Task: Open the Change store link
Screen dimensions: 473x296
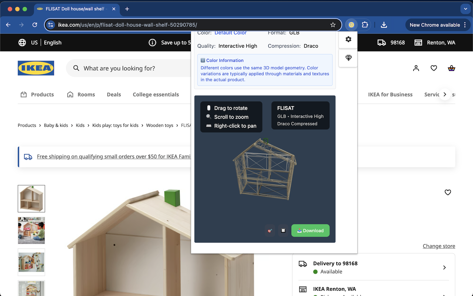Action: 439,246
